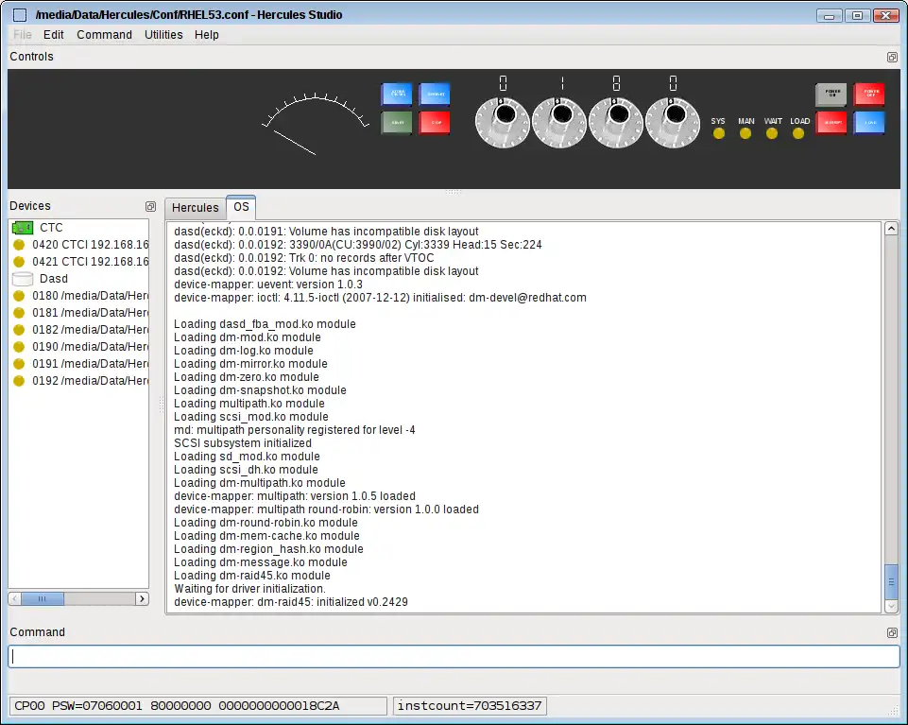Click the yellow status dot for device 0191
Screen dimensions: 908x725
coord(19,363)
